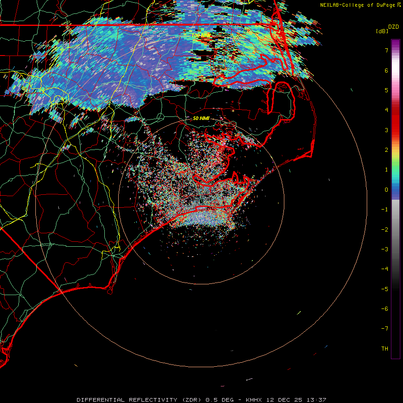Click the DZD product label
Screen dimensions: 403x403
[394, 27]
